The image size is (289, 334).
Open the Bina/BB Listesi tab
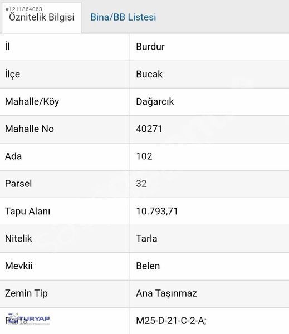coord(123,17)
